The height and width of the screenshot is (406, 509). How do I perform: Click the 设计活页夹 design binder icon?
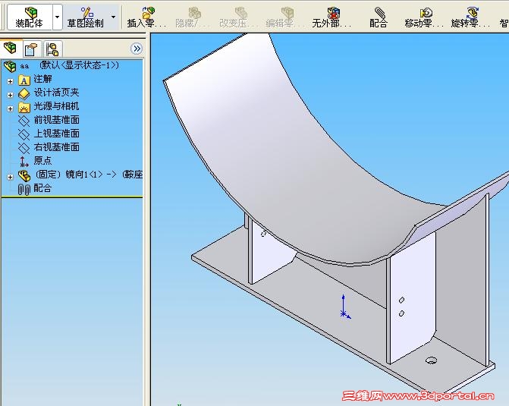pos(24,94)
